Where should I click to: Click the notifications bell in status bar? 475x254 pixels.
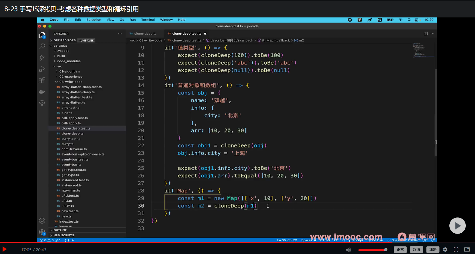pos(433,240)
